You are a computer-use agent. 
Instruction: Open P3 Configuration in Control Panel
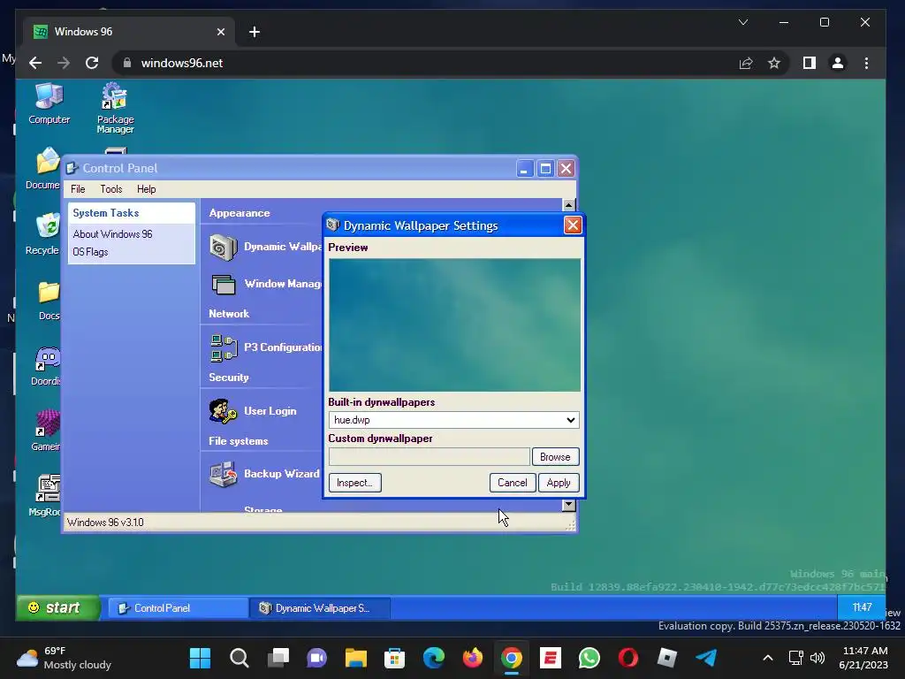click(x=265, y=347)
